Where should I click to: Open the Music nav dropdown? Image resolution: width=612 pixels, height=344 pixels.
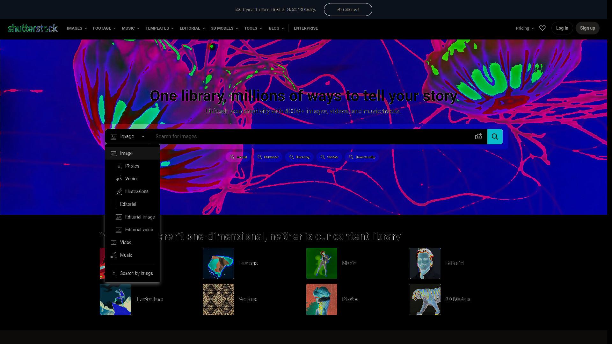click(x=130, y=28)
